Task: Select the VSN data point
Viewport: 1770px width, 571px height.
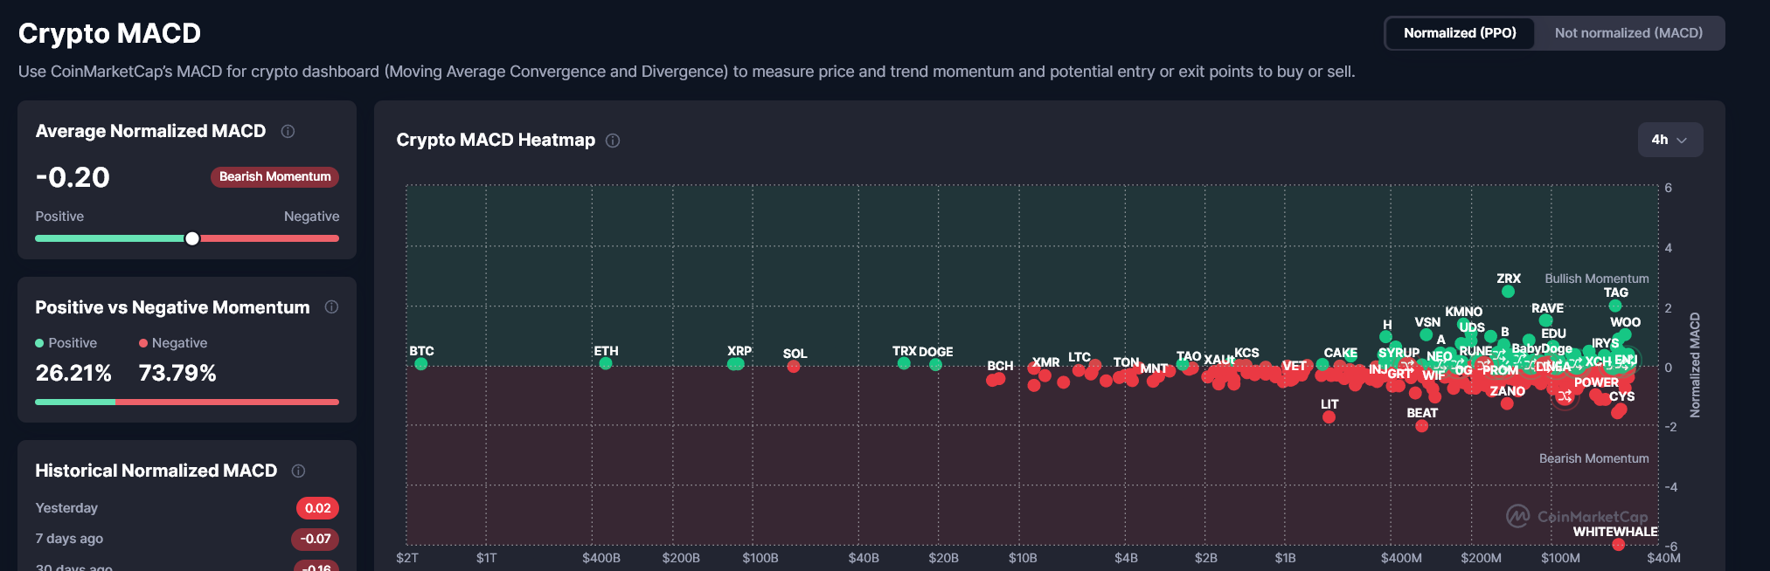Action: click(x=1426, y=335)
